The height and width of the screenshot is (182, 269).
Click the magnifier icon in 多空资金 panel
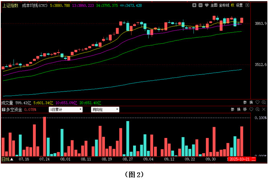pos(258,109)
